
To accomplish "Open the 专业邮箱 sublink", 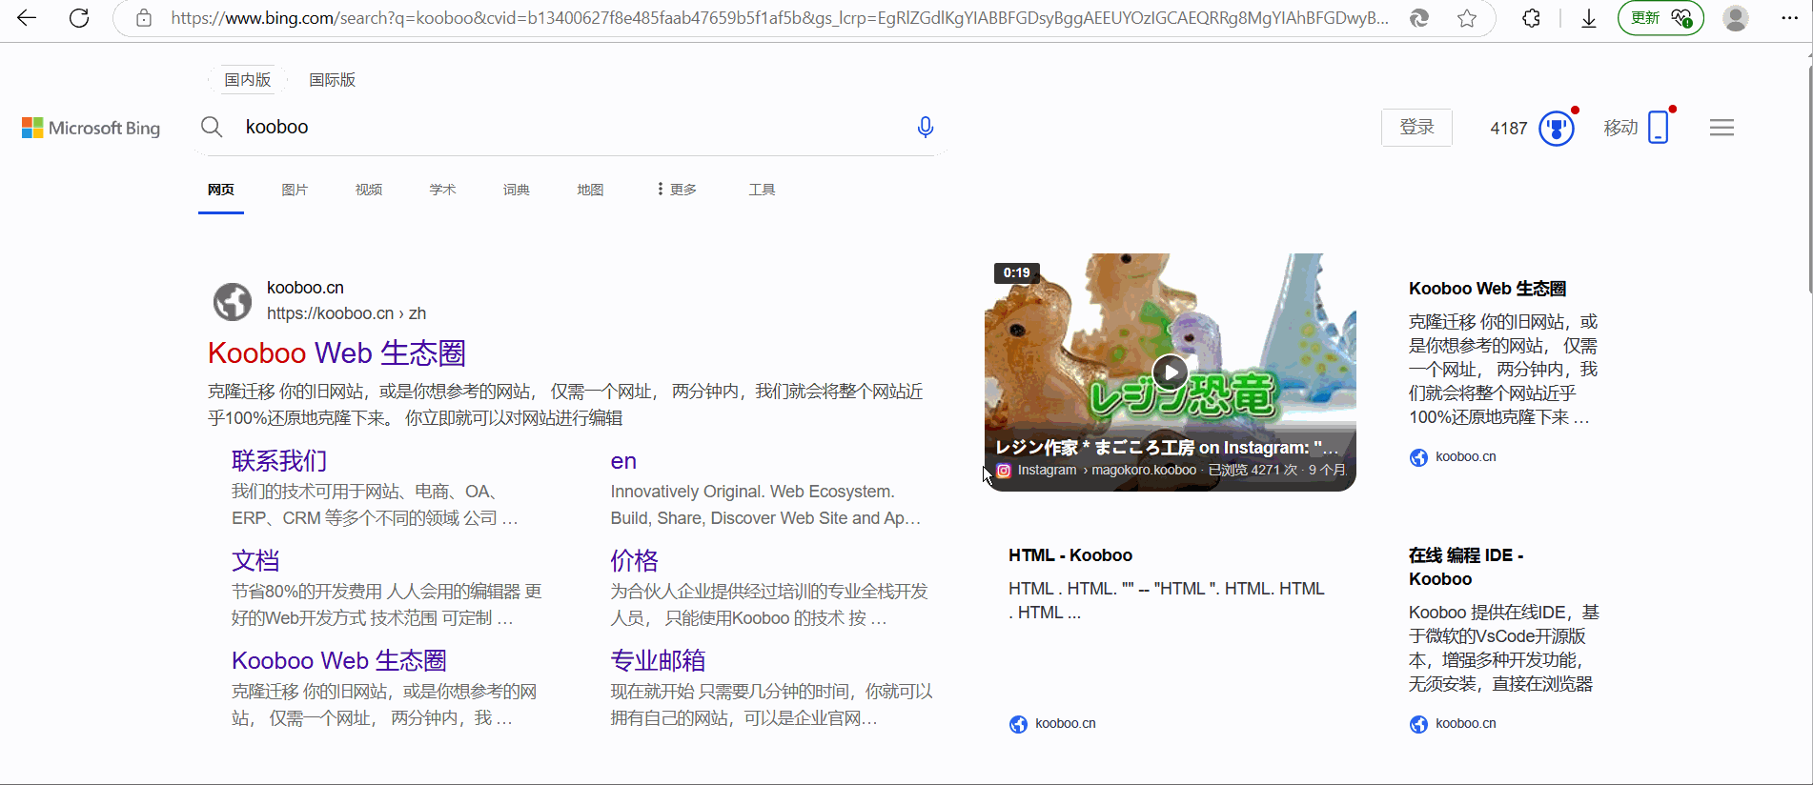I will point(658,661).
